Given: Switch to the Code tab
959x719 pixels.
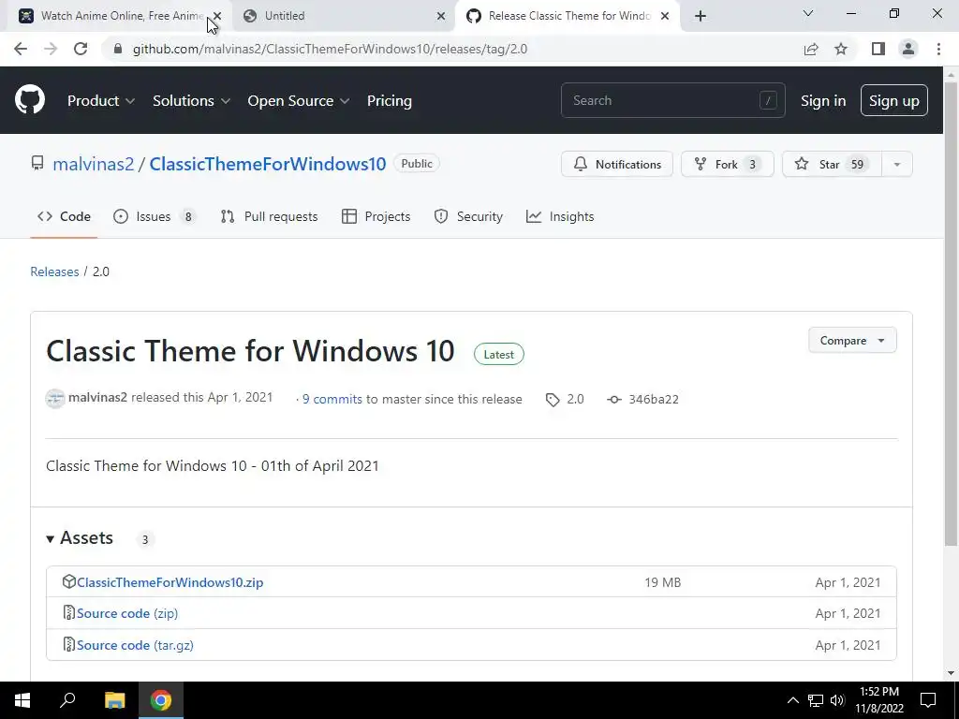Looking at the screenshot, I should click(64, 216).
